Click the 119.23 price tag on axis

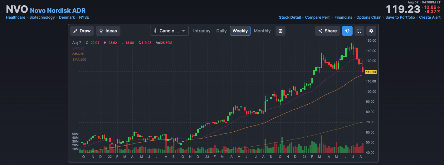click(371, 72)
